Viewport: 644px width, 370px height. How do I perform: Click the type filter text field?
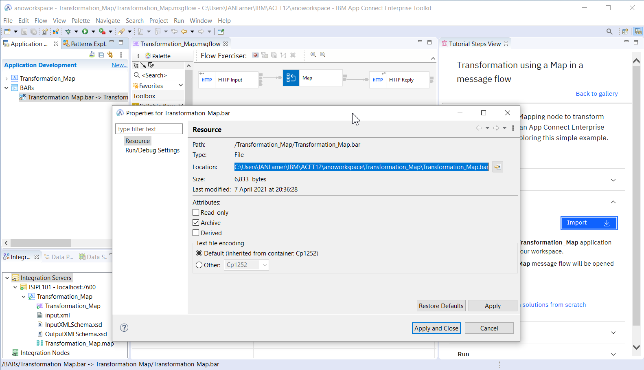[x=149, y=129]
